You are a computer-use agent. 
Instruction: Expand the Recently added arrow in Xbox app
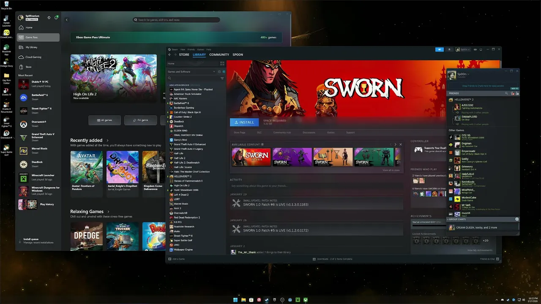[107, 140]
